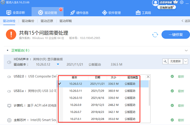Switch to 驱动还原 sub-tab
190x125 pixels.
(x=47, y=21)
